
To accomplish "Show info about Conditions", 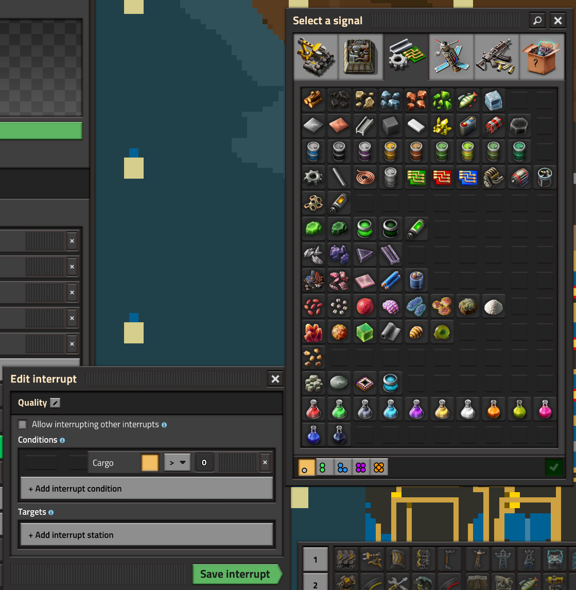I will [x=62, y=440].
